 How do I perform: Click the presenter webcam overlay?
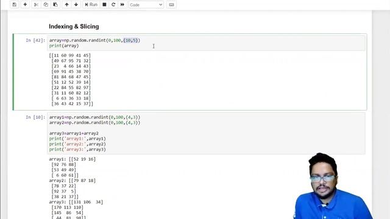pyautogui.click(x=333, y=186)
